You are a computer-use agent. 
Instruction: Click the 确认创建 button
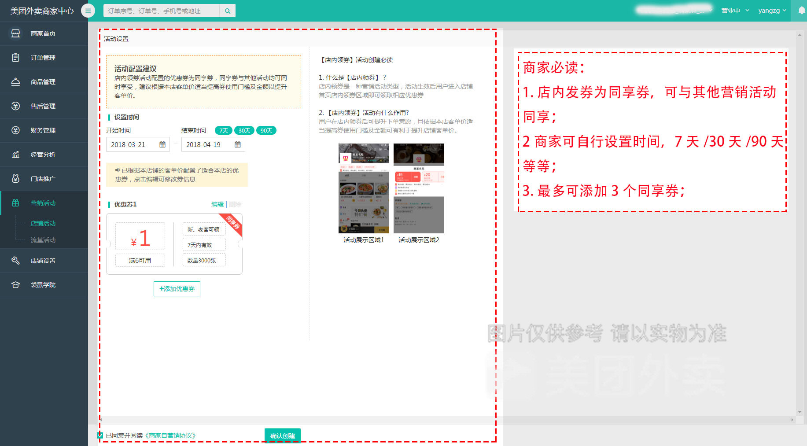pos(282,435)
